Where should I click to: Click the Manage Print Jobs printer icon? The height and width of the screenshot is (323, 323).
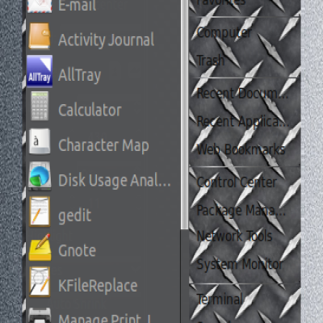40,316
